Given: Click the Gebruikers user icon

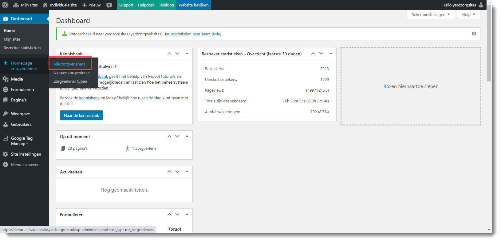Looking at the screenshot, I should click(5, 124).
